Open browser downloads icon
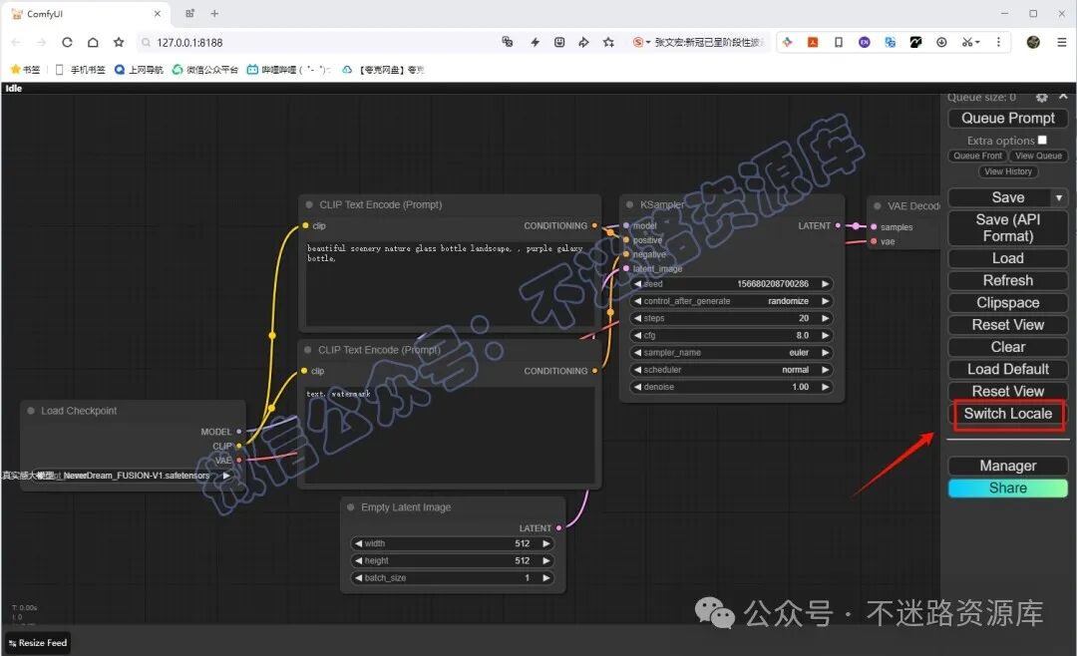The width and height of the screenshot is (1077, 656). (x=941, y=42)
